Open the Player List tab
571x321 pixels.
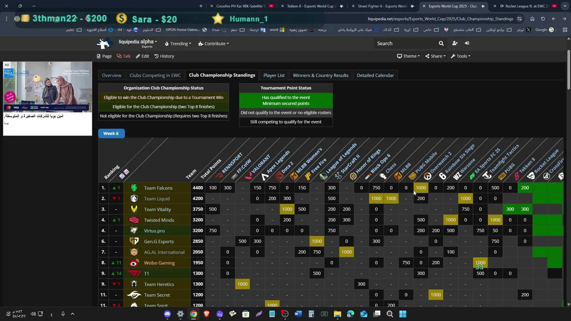274,75
